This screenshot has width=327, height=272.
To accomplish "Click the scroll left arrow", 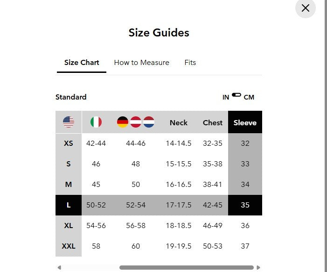I will pos(59,268).
